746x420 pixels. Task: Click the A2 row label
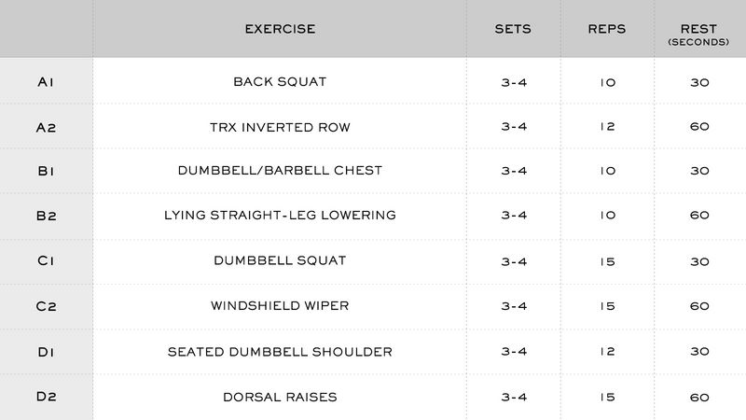pyautogui.click(x=46, y=128)
